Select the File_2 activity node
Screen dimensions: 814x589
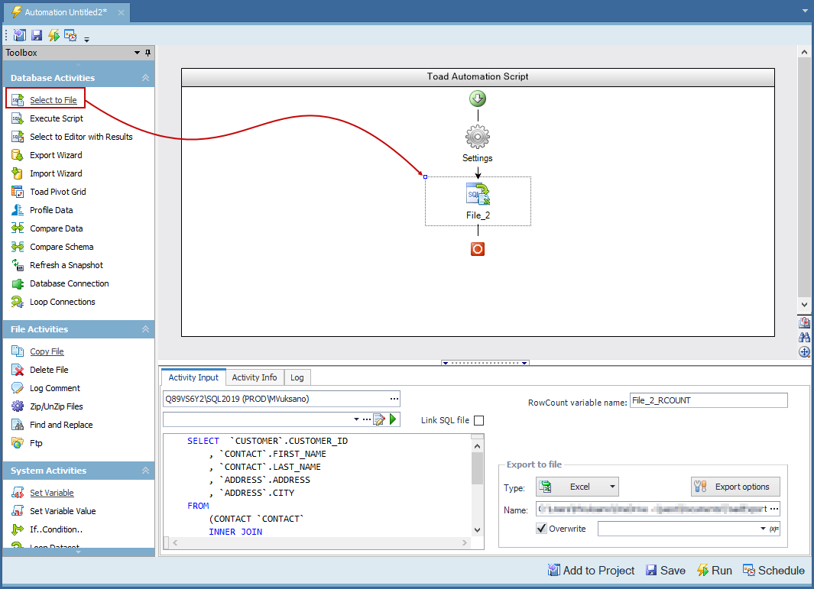point(478,195)
